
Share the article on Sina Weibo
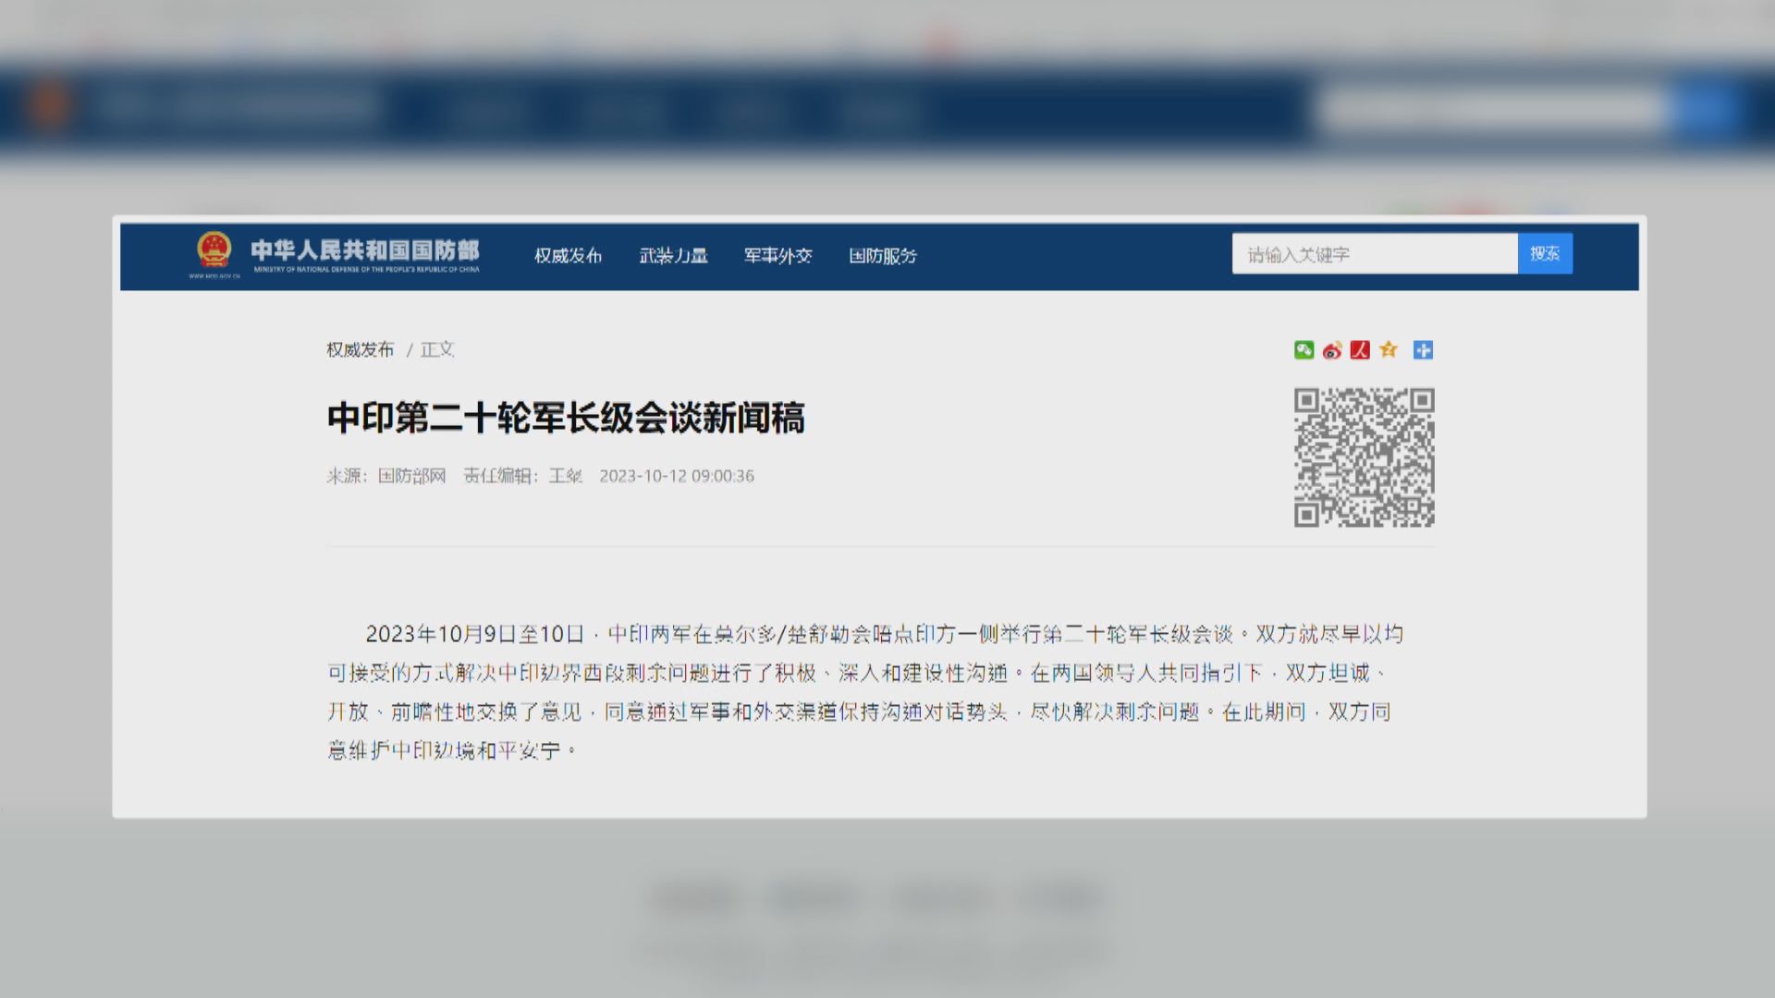[1331, 350]
